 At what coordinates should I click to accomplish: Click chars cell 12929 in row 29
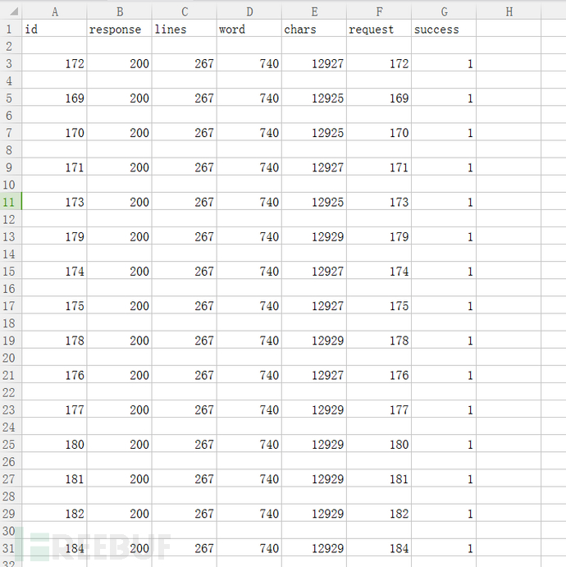click(x=314, y=513)
